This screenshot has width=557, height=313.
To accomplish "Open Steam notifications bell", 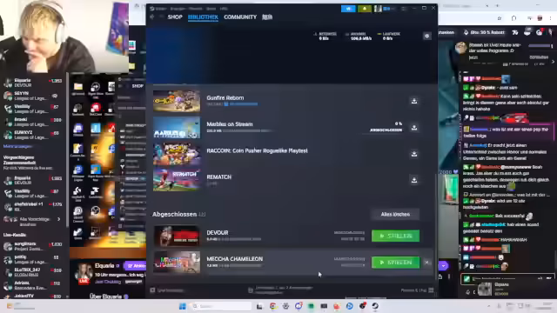I will click(x=365, y=9).
